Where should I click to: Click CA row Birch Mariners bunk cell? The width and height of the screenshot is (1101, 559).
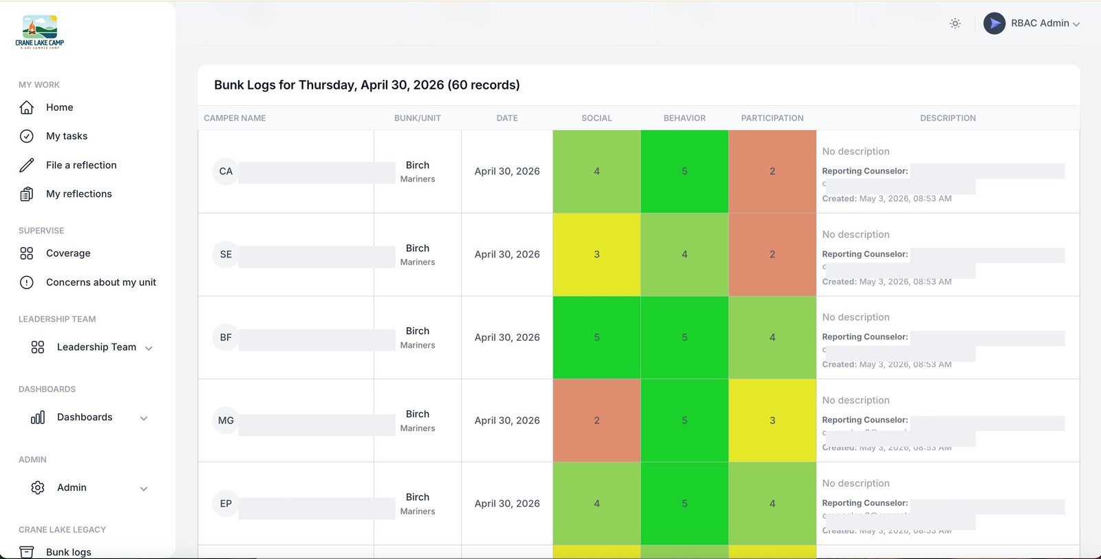coord(418,171)
